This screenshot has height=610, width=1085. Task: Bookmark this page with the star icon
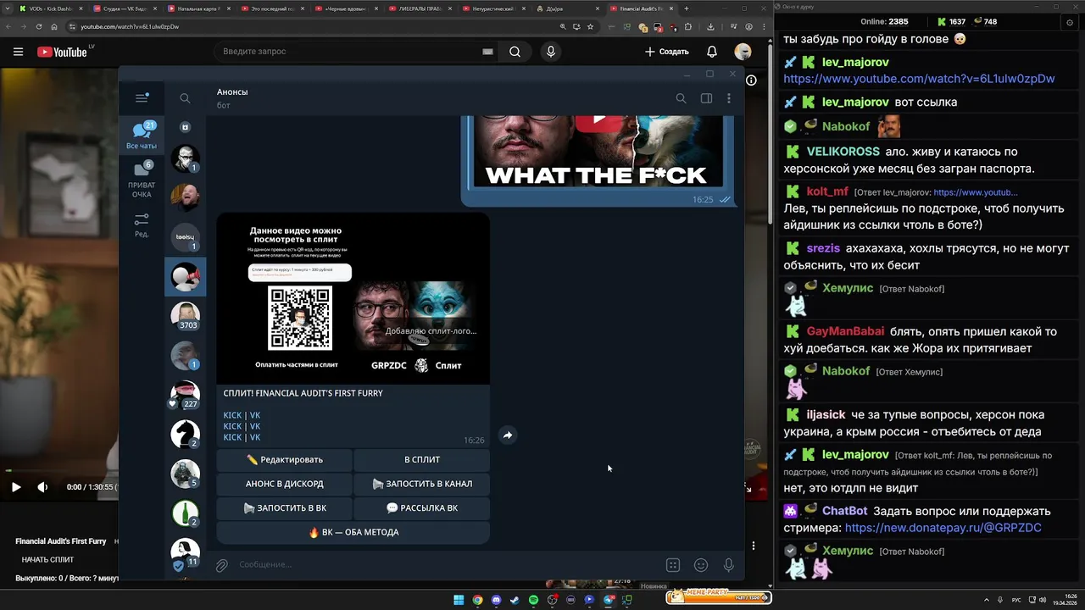tap(590, 26)
